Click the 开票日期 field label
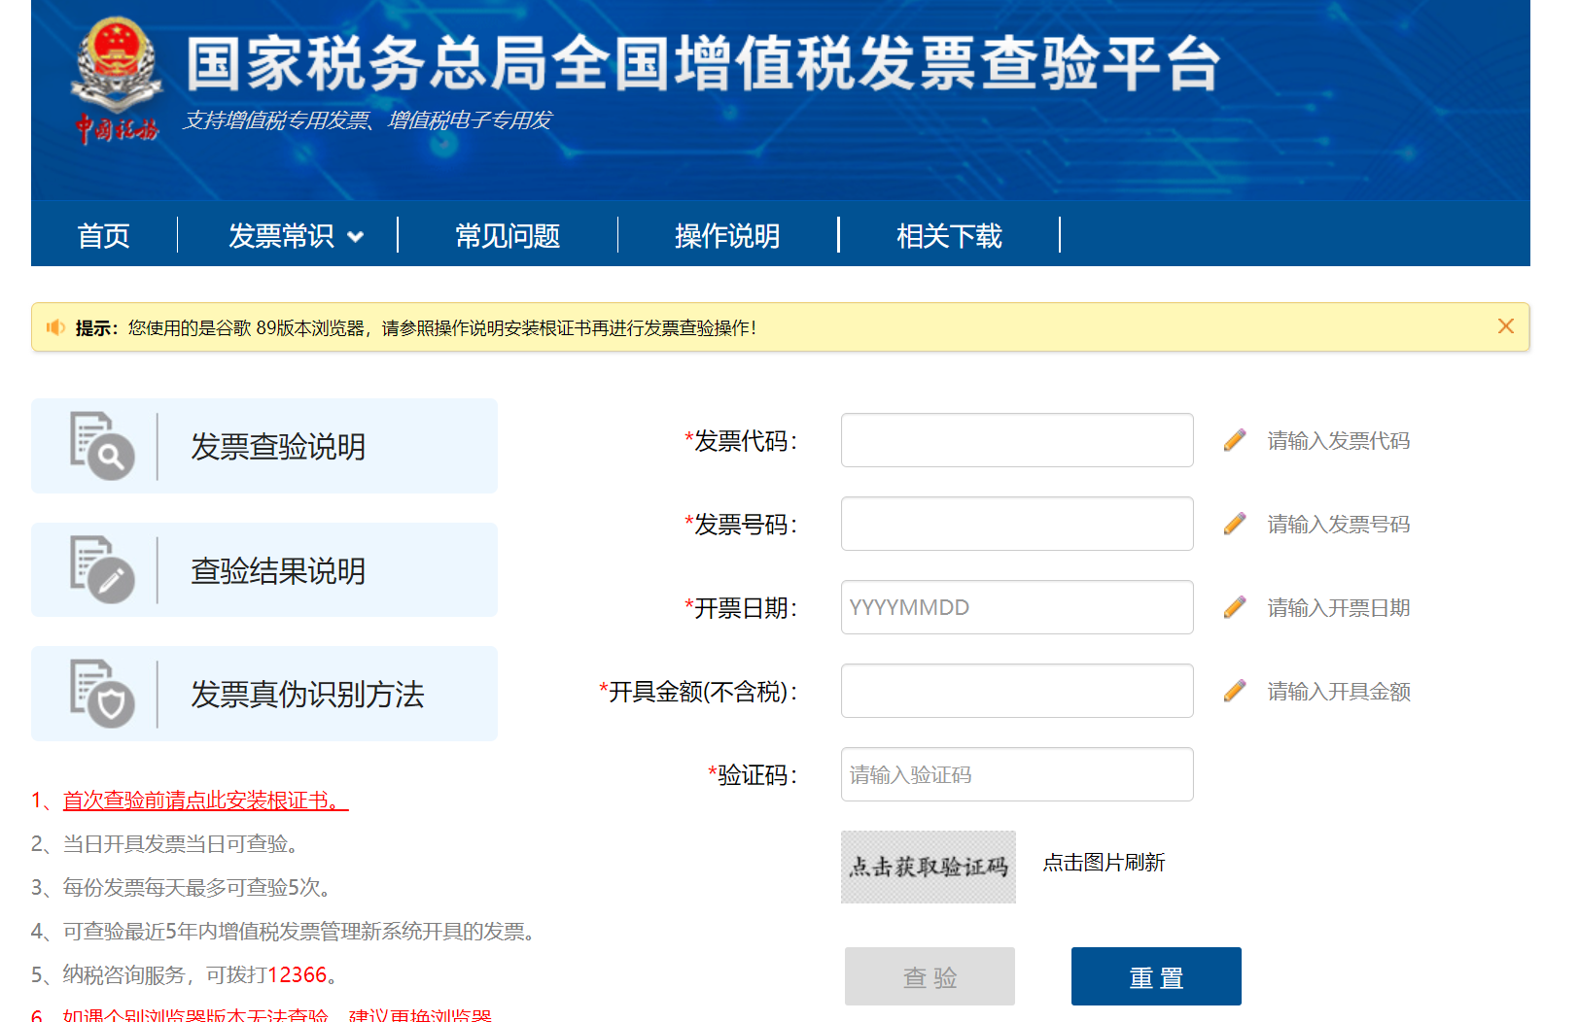This screenshot has height=1022, width=1579. pos(741,608)
